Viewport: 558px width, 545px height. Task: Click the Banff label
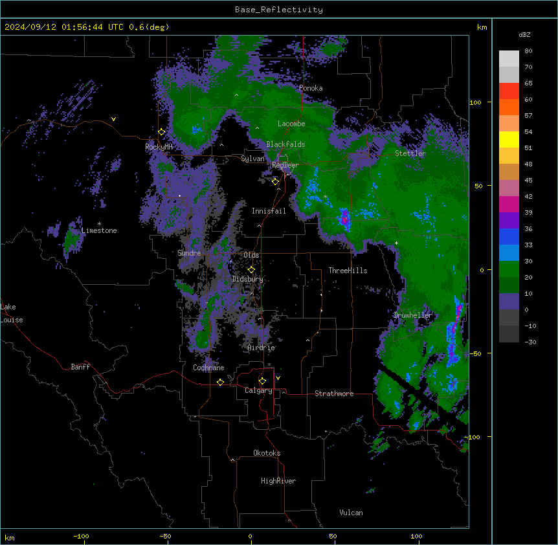pyautogui.click(x=80, y=367)
